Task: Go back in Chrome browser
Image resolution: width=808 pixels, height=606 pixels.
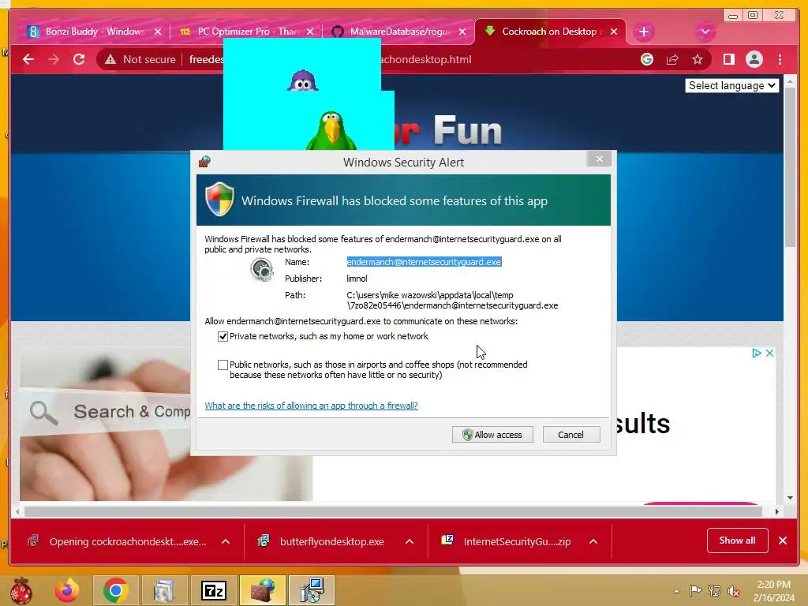Action: (28, 60)
